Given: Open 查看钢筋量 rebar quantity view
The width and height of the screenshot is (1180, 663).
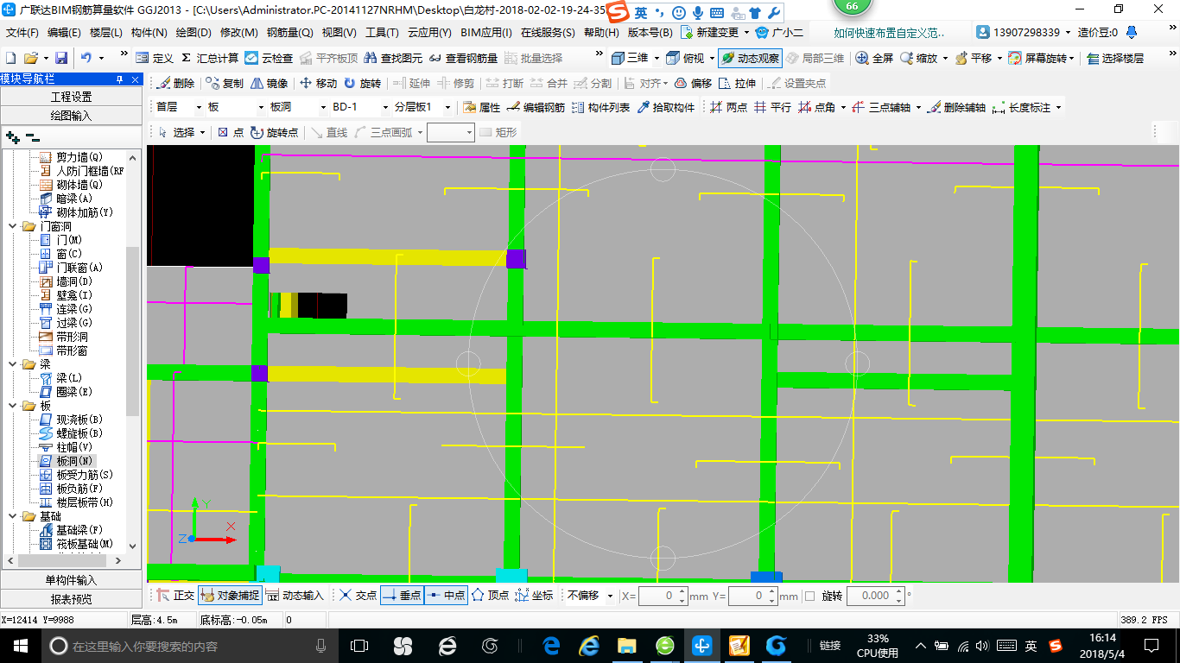Looking at the screenshot, I should [463, 58].
